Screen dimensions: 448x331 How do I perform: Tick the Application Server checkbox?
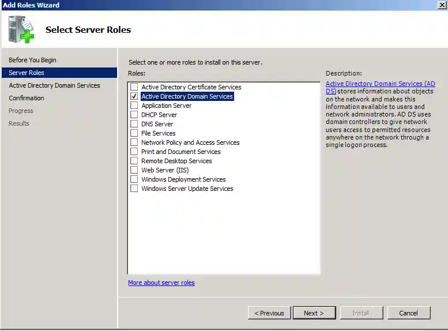tap(134, 106)
